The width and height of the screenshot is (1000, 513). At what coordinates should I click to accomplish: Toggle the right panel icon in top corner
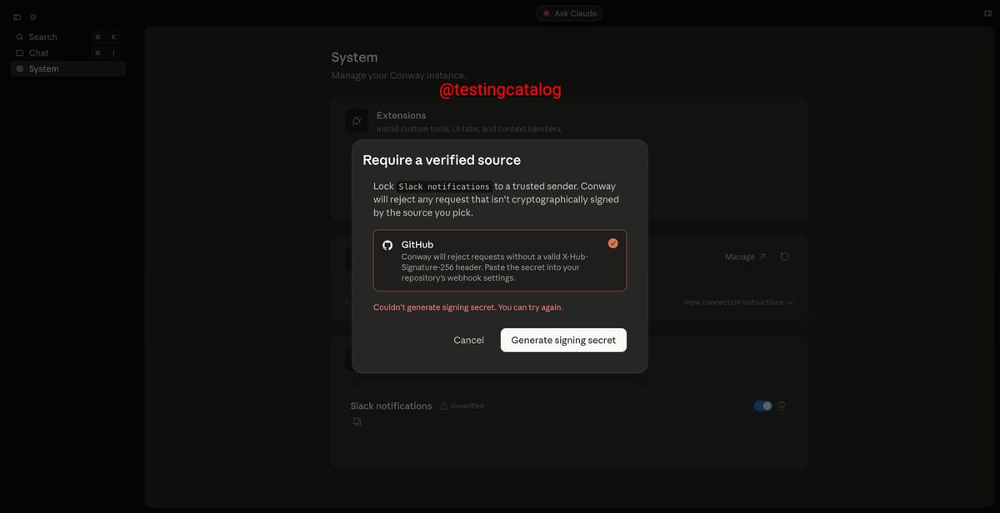[987, 13]
